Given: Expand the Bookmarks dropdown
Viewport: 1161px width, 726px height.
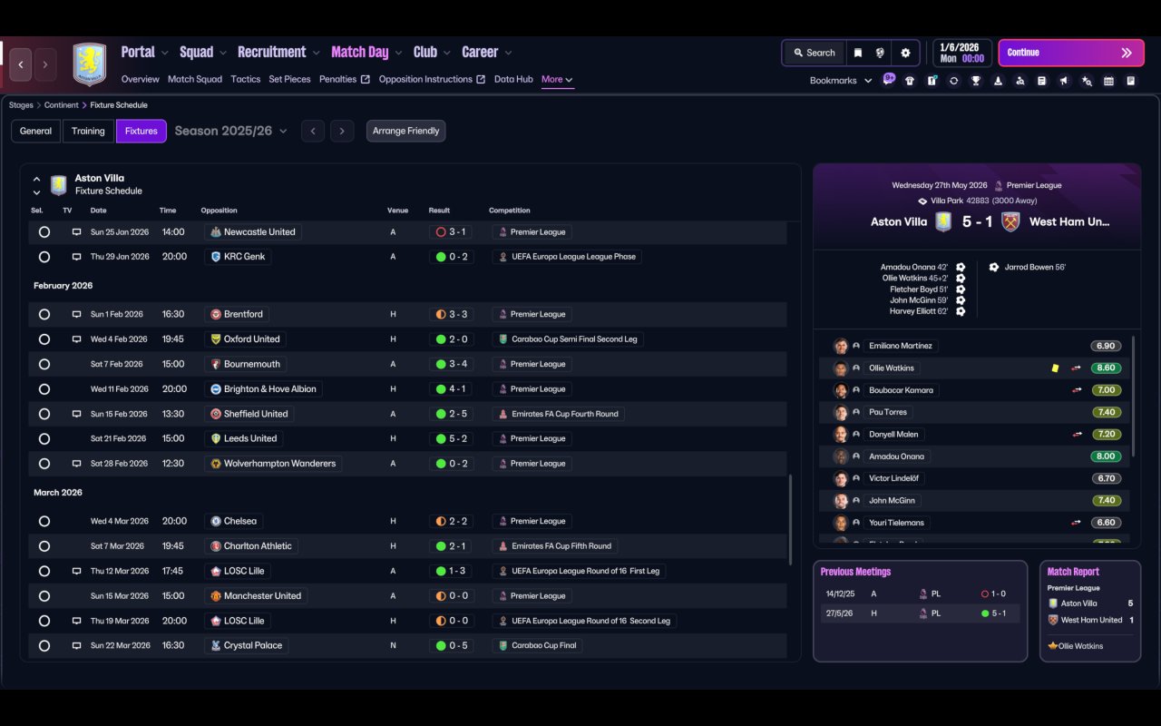Looking at the screenshot, I should pos(841,81).
